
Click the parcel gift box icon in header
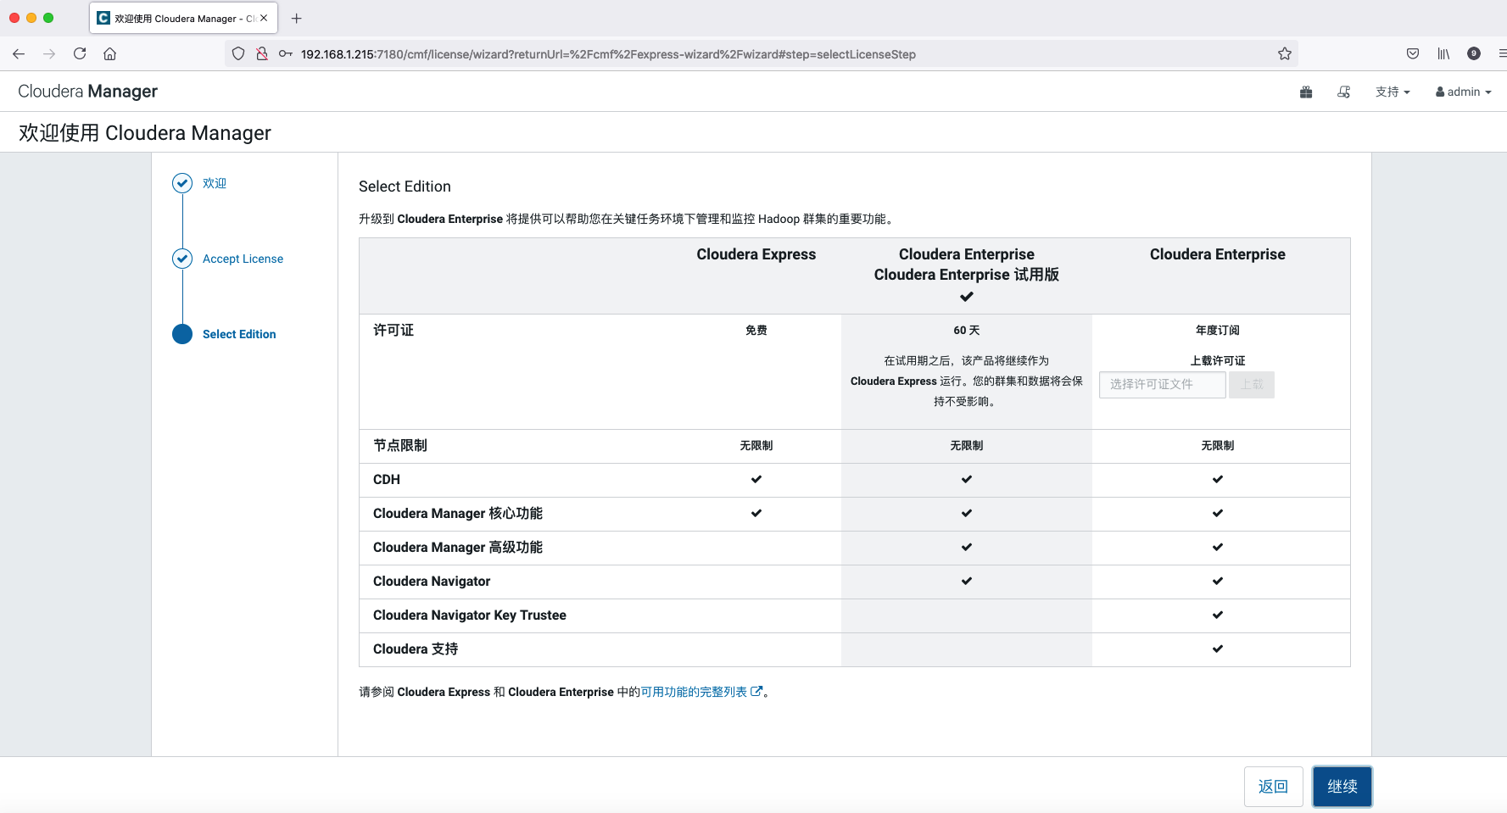[x=1306, y=92]
